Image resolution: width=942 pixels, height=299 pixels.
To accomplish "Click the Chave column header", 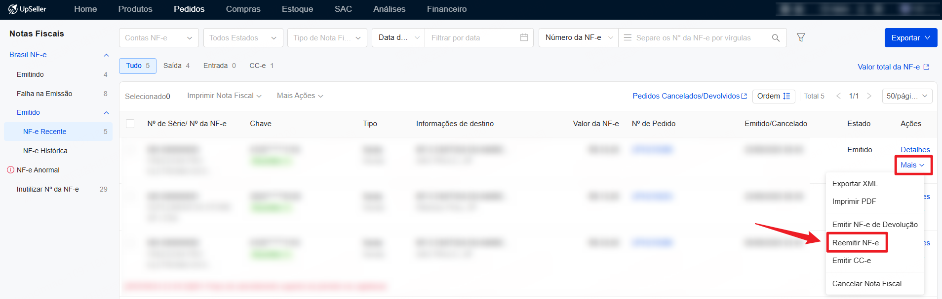I will point(261,124).
